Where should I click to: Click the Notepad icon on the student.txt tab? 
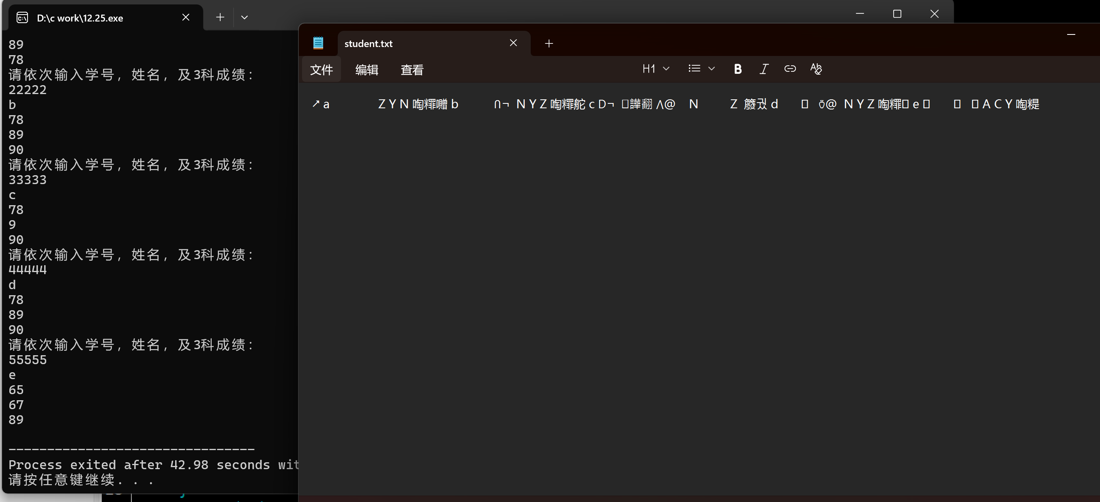[x=317, y=43]
